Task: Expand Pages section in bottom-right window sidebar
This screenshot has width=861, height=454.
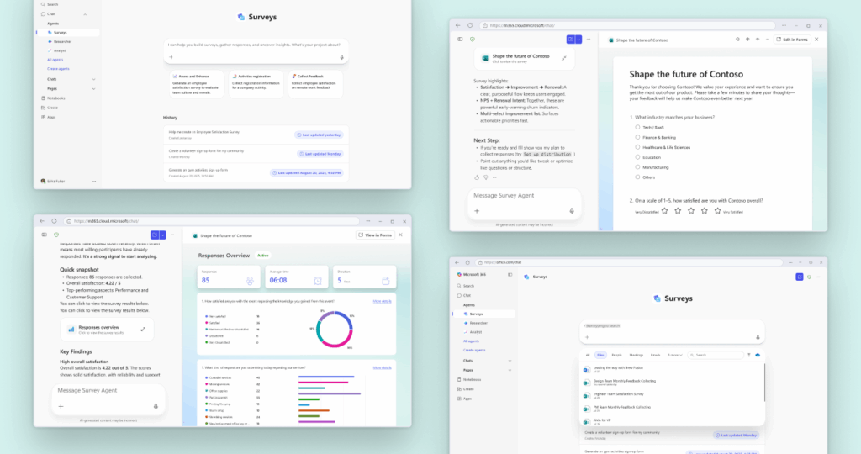Action: tap(510, 371)
